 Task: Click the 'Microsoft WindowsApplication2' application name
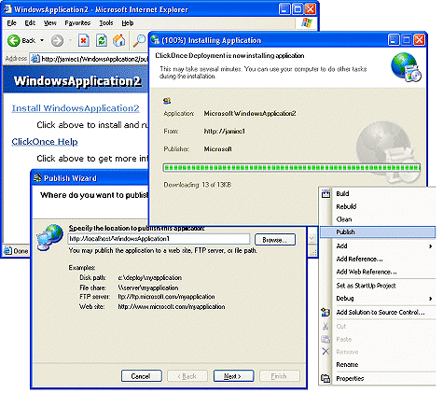tap(250, 114)
